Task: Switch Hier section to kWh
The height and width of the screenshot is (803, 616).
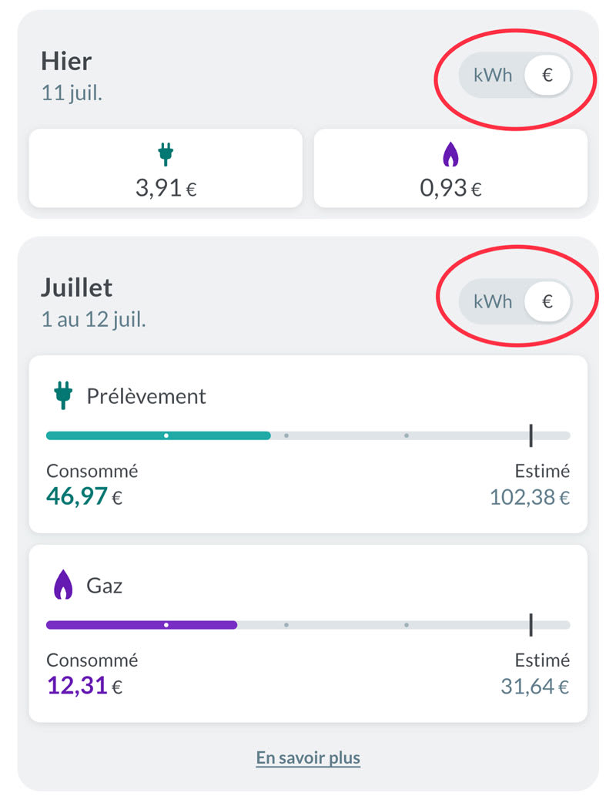Action: click(x=493, y=76)
